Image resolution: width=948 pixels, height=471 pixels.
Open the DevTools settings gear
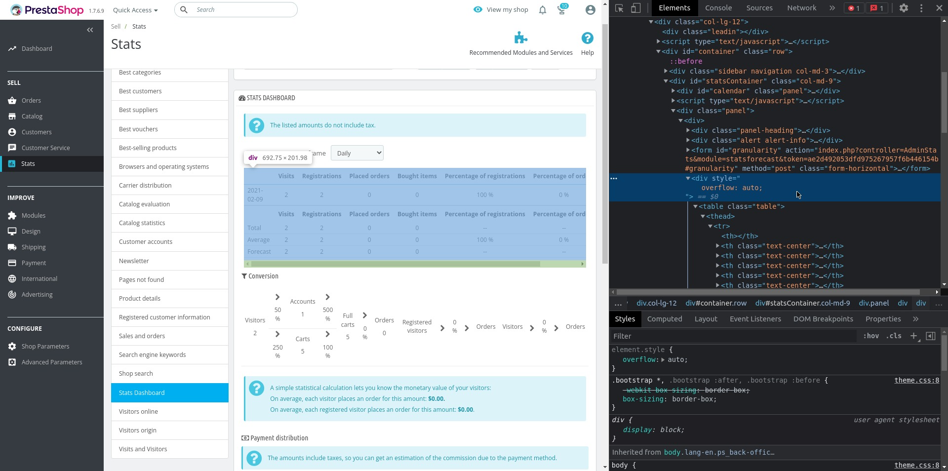click(x=905, y=8)
